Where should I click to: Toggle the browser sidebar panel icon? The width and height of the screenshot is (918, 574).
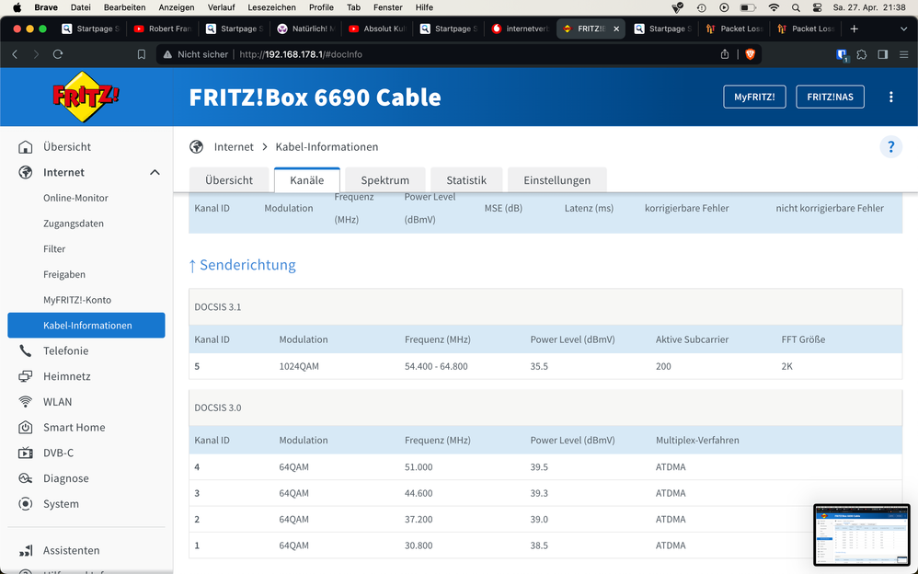(883, 54)
